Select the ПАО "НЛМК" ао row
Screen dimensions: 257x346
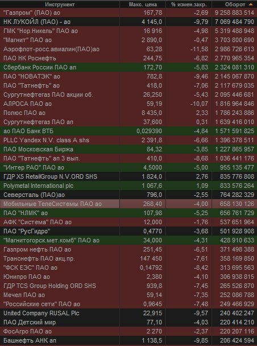coord(128,213)
